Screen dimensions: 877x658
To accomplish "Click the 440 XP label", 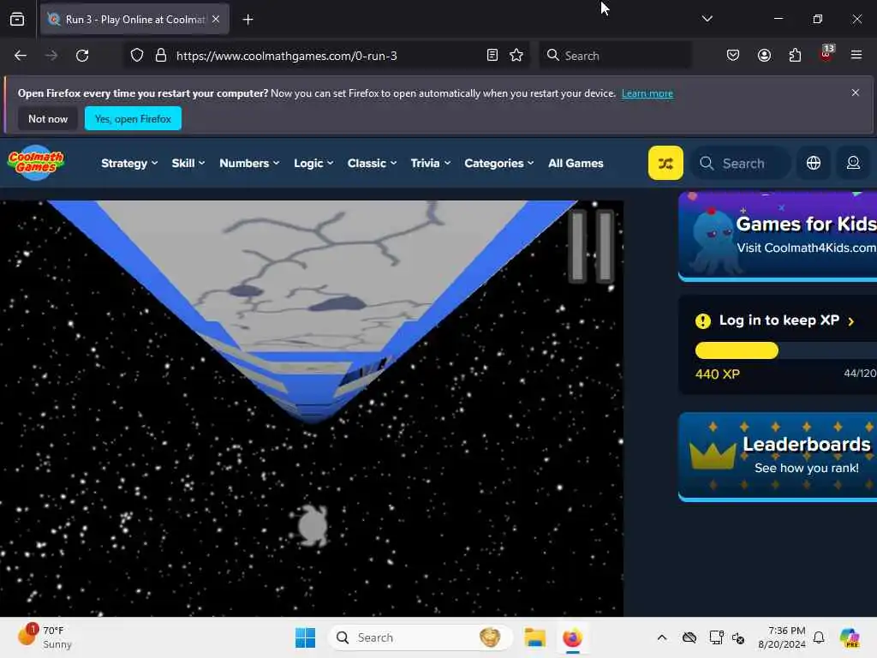I will (718, 374).
